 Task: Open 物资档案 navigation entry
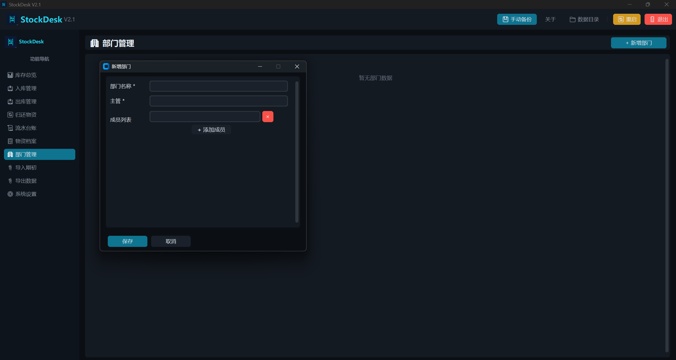coord(40,141)
